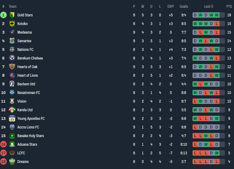
Task: Click the Aduana Stars badge
Action: coord(12,144)
